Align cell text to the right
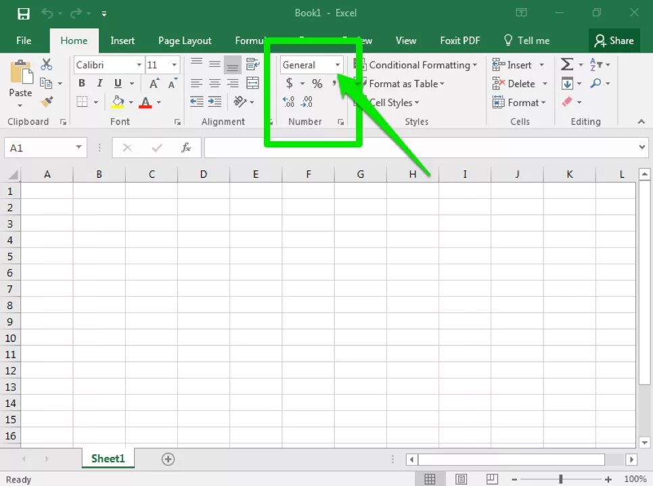The height and width of the screenshot is (486, 653). pyautogui.click(x=233, y=83)
